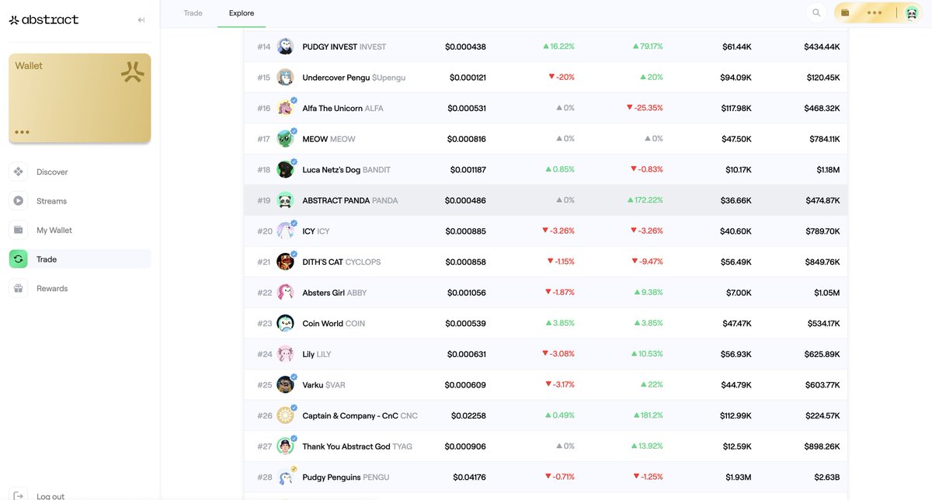This screenshot has height=500, width=932.
Task: Open the Luca Netz's Dog token name
Action: pos(332,169)
